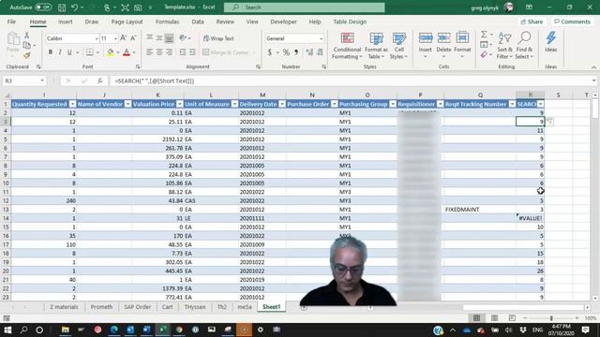Click the Name Box showing R3

pyautogui.click(x=24, y=81)
